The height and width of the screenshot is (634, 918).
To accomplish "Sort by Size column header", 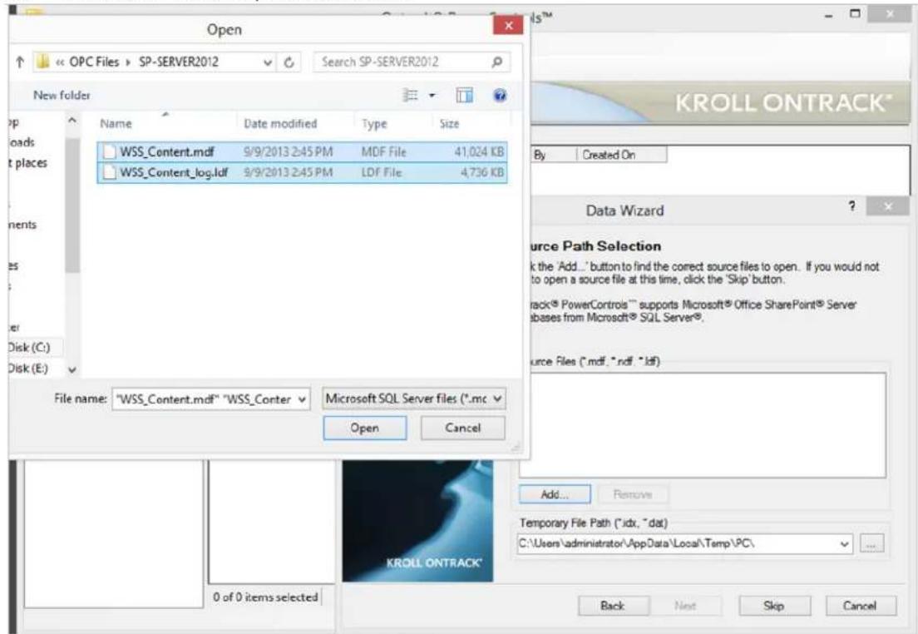I will (449, 124).
